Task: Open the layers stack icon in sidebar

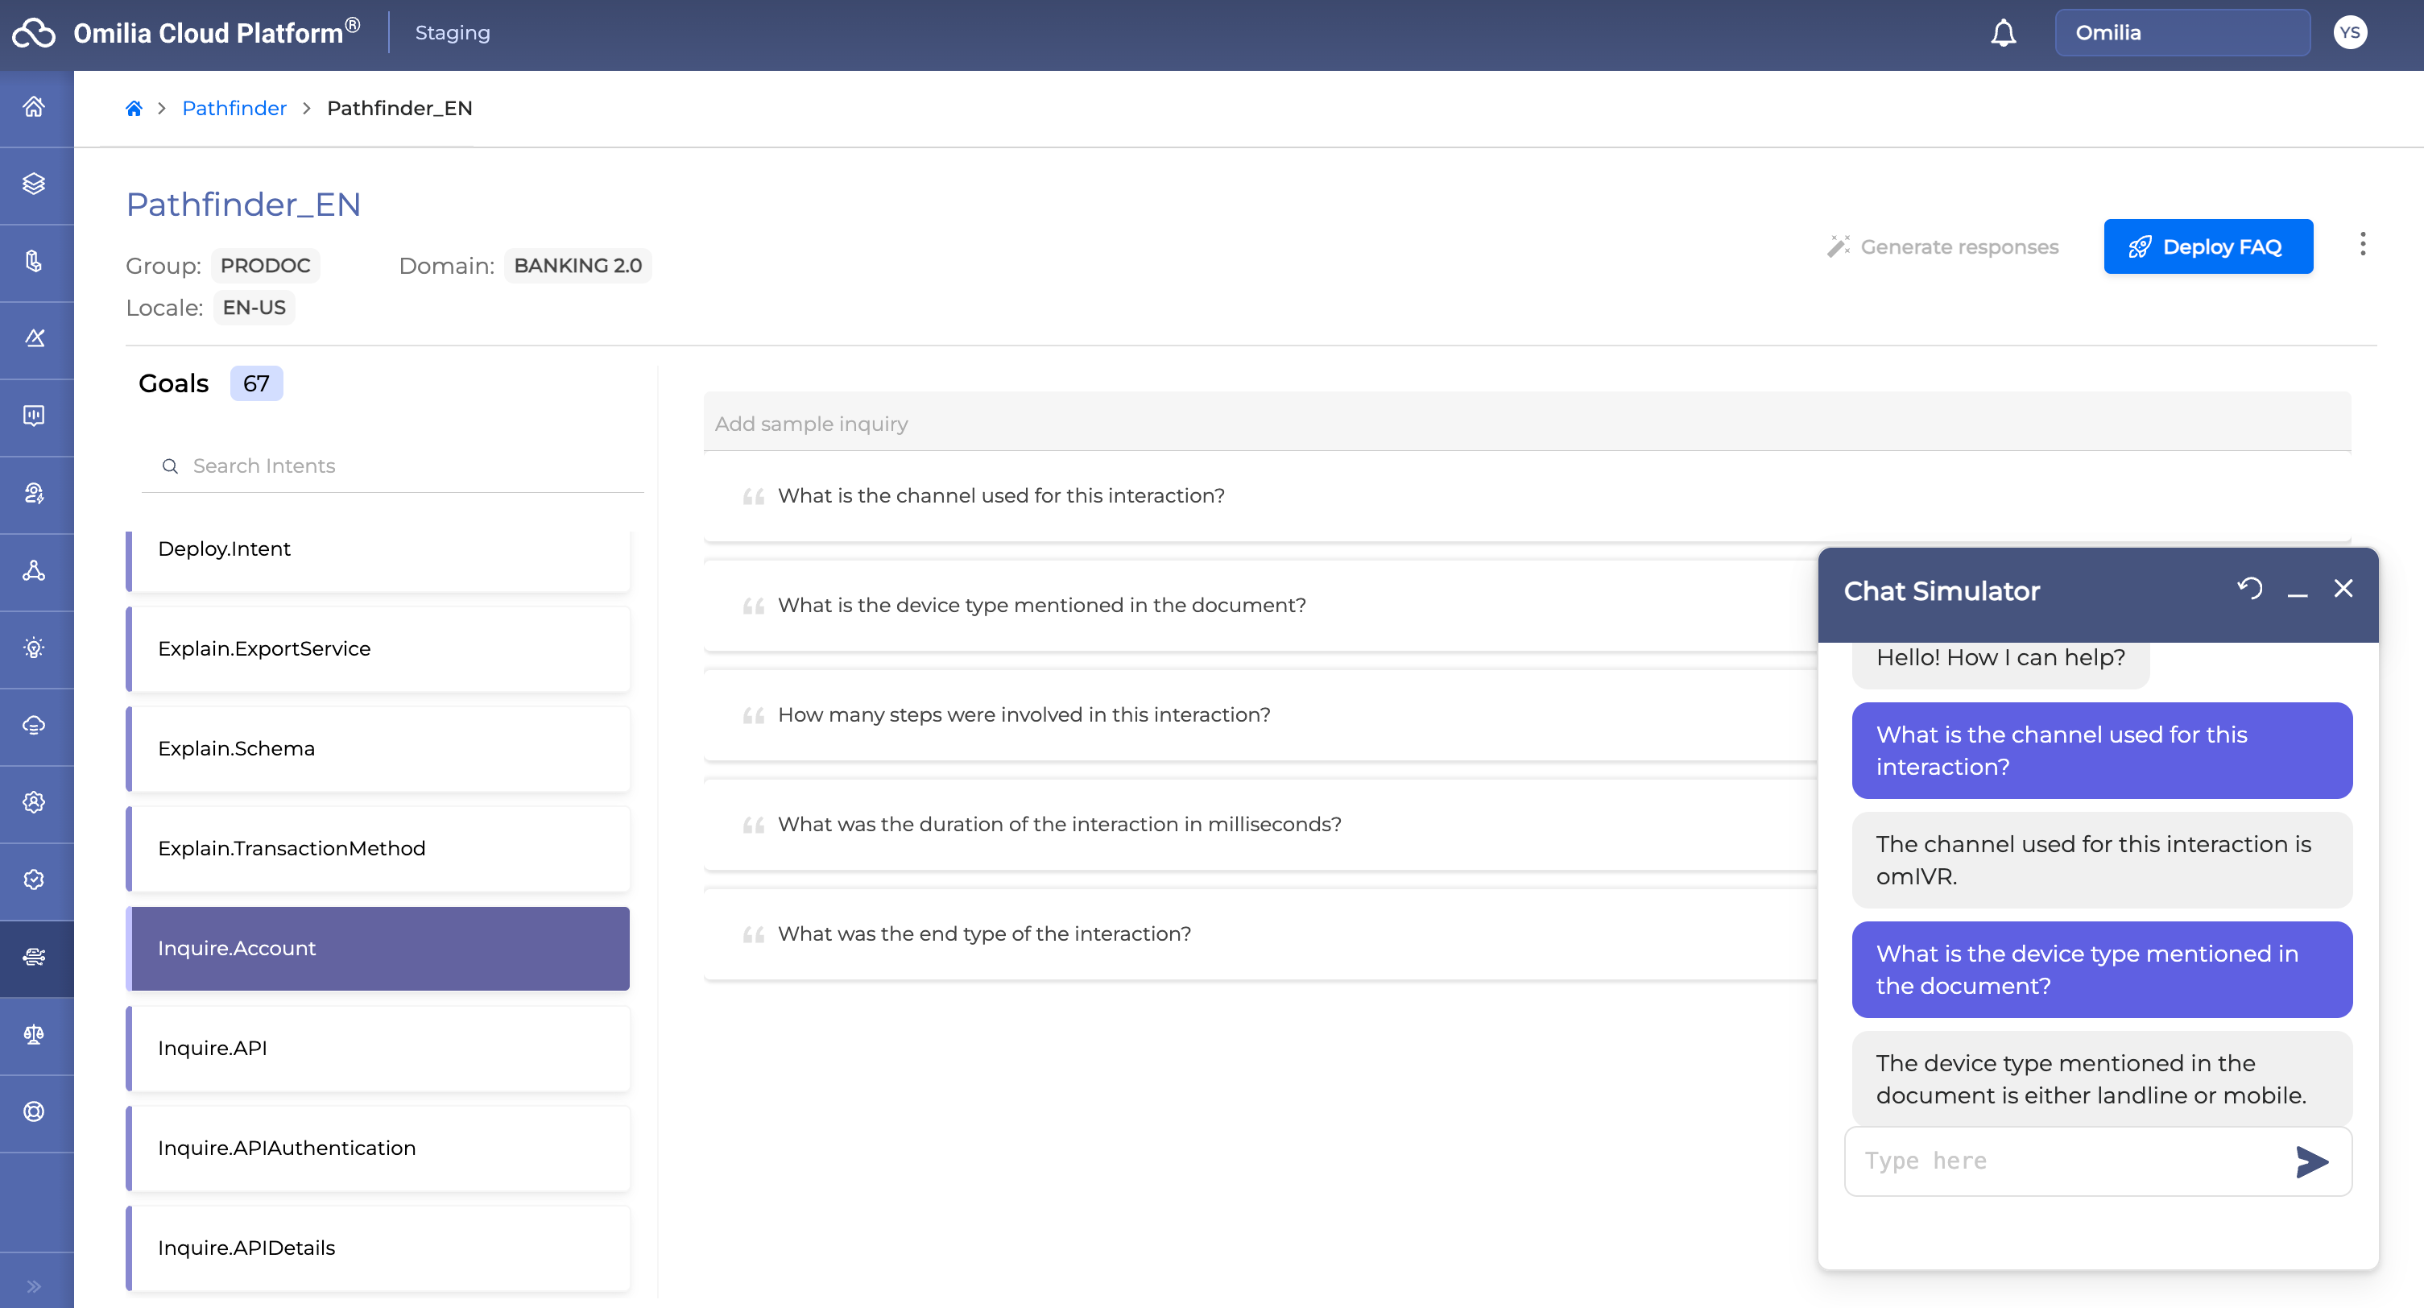Action: click(x=35, y=184)
